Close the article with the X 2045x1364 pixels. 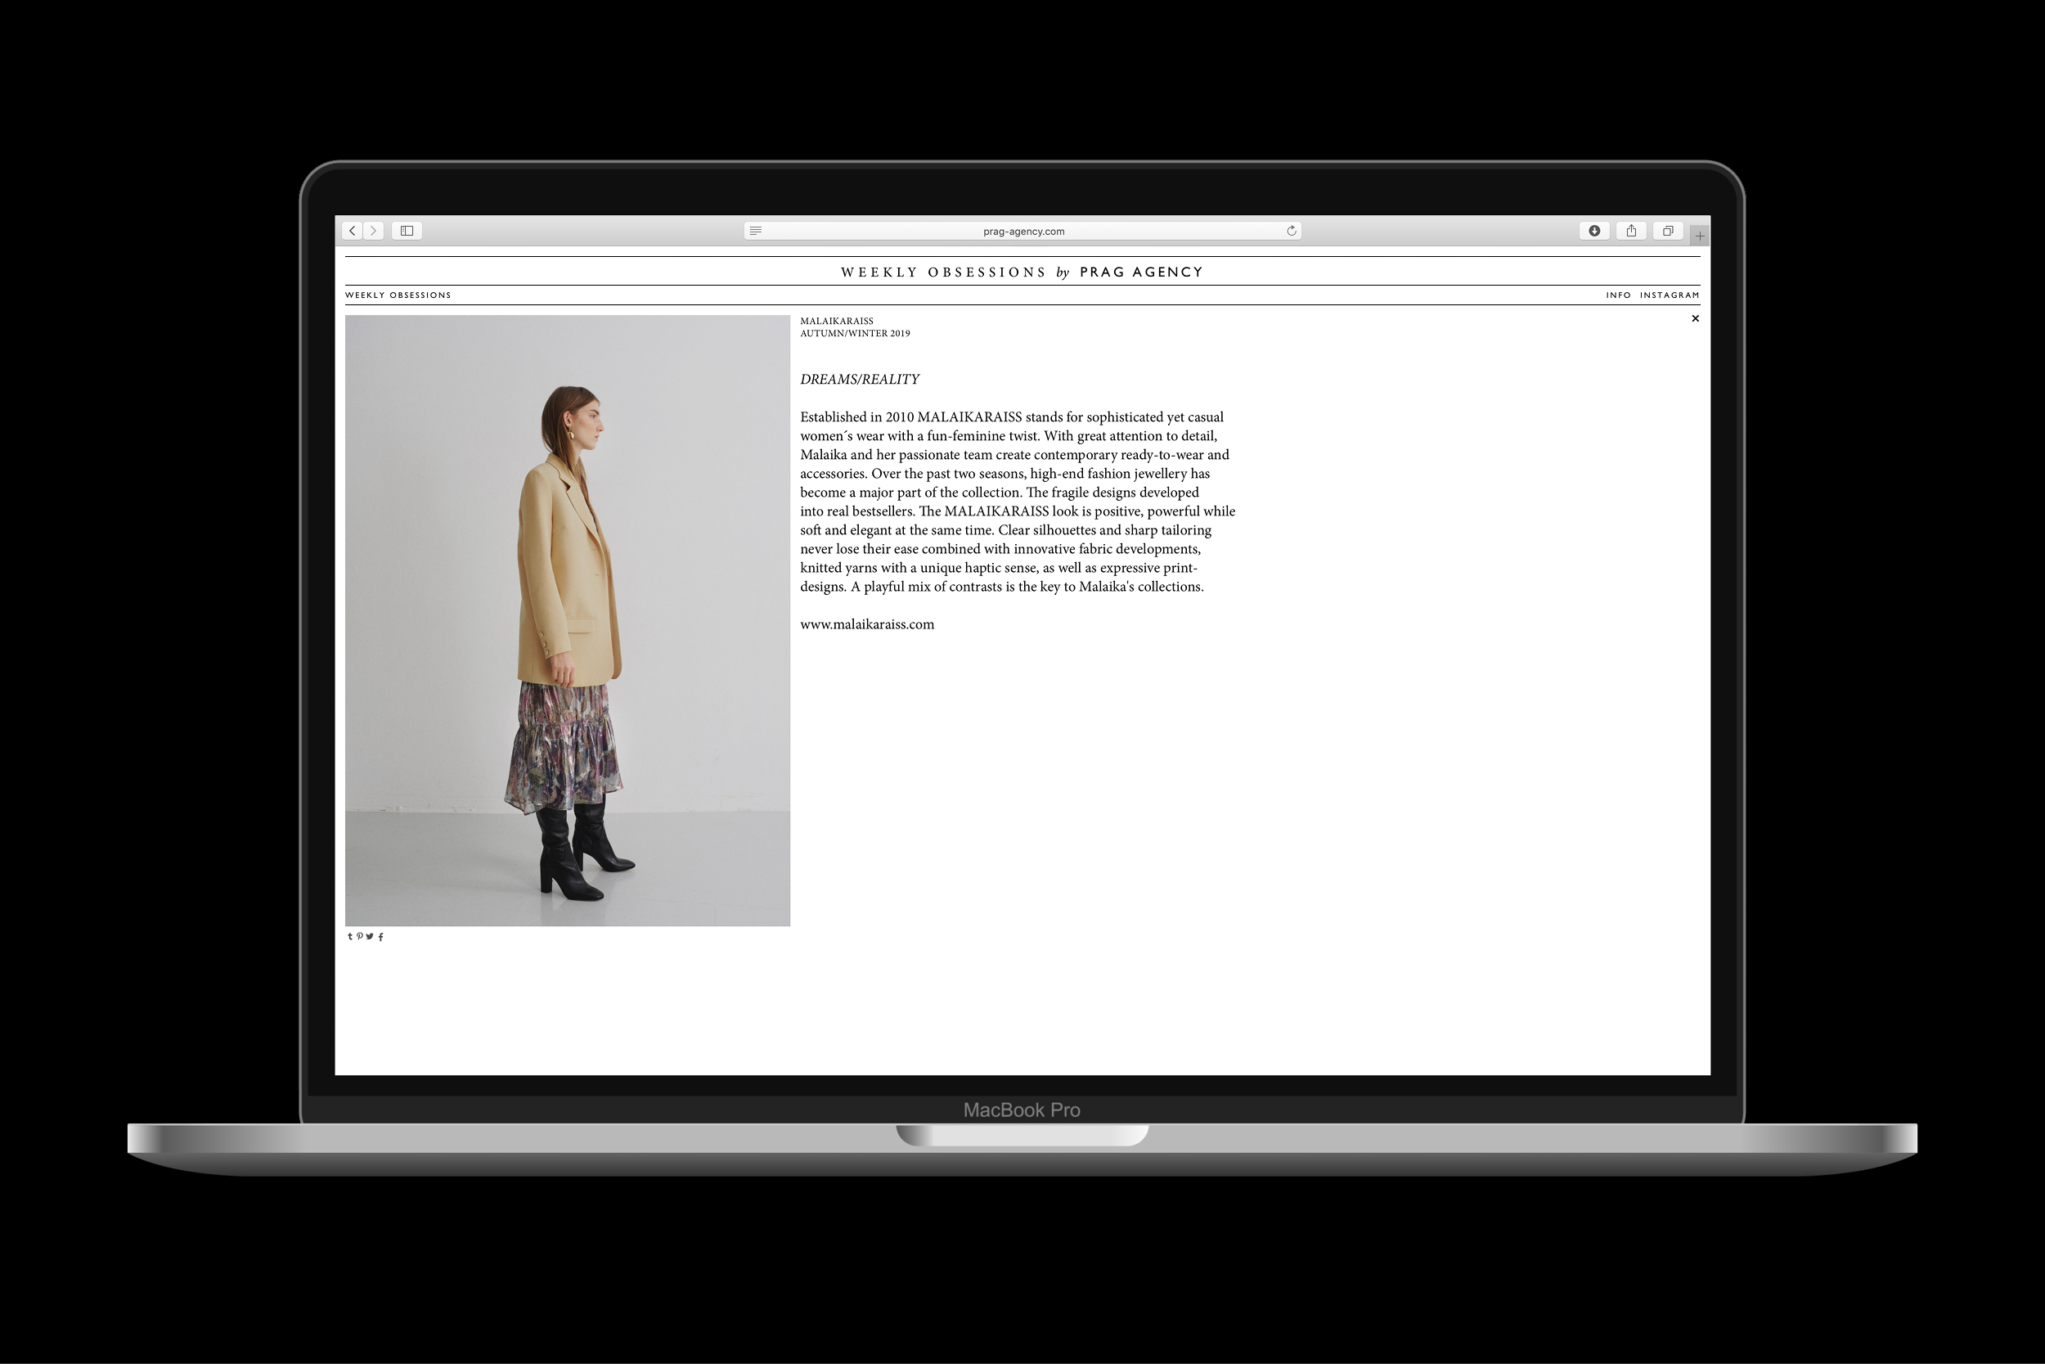click(1695, 318)
